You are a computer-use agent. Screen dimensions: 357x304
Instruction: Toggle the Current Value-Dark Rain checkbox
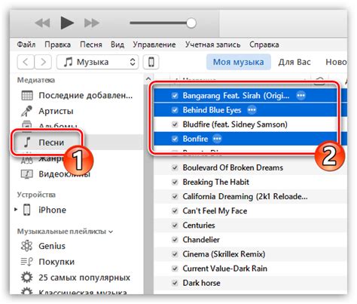click(x=175, y=269)
